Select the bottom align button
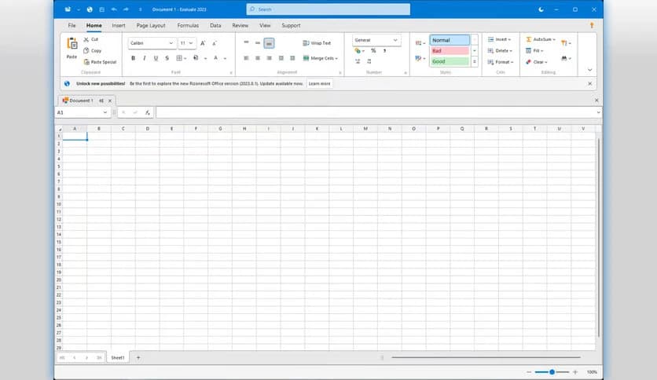The height and width of the screenshot is (380, 657). (x=269, y=42)
